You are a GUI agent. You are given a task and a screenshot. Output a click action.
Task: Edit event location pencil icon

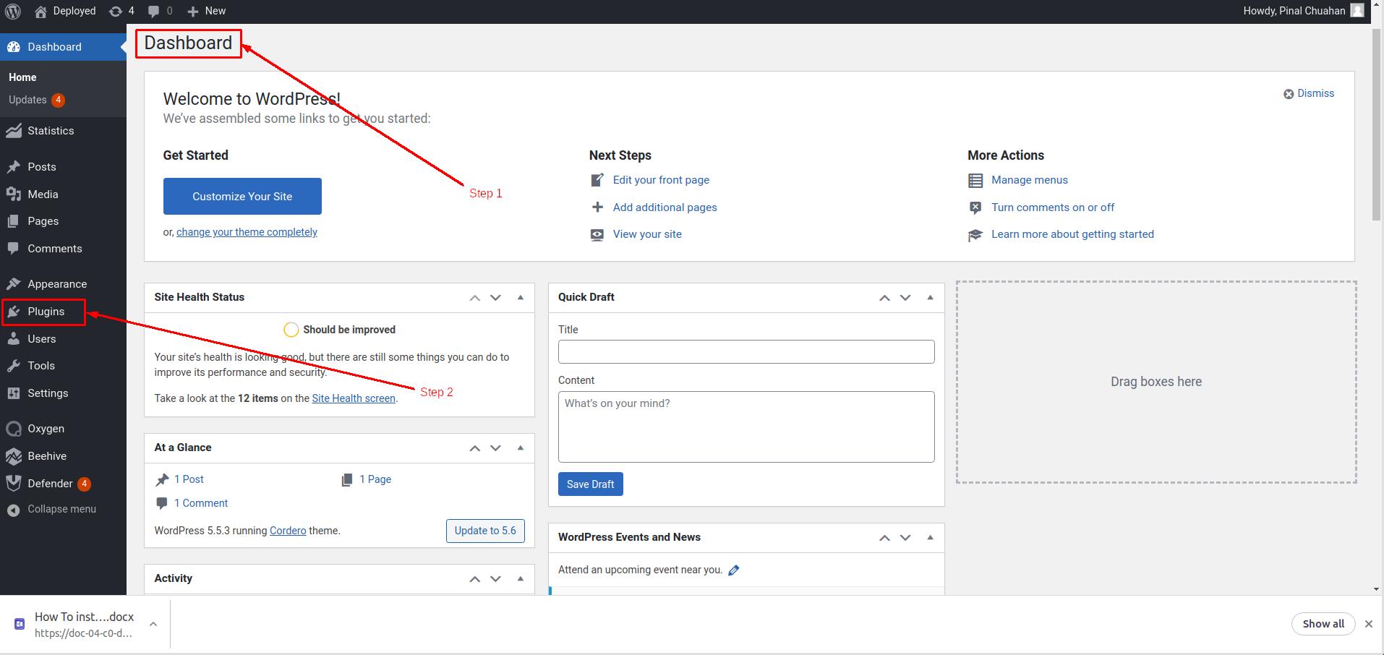pos(734,570)
